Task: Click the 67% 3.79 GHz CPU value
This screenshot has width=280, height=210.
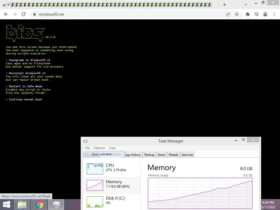Action: pyautogui.click(x=116, y=170)
